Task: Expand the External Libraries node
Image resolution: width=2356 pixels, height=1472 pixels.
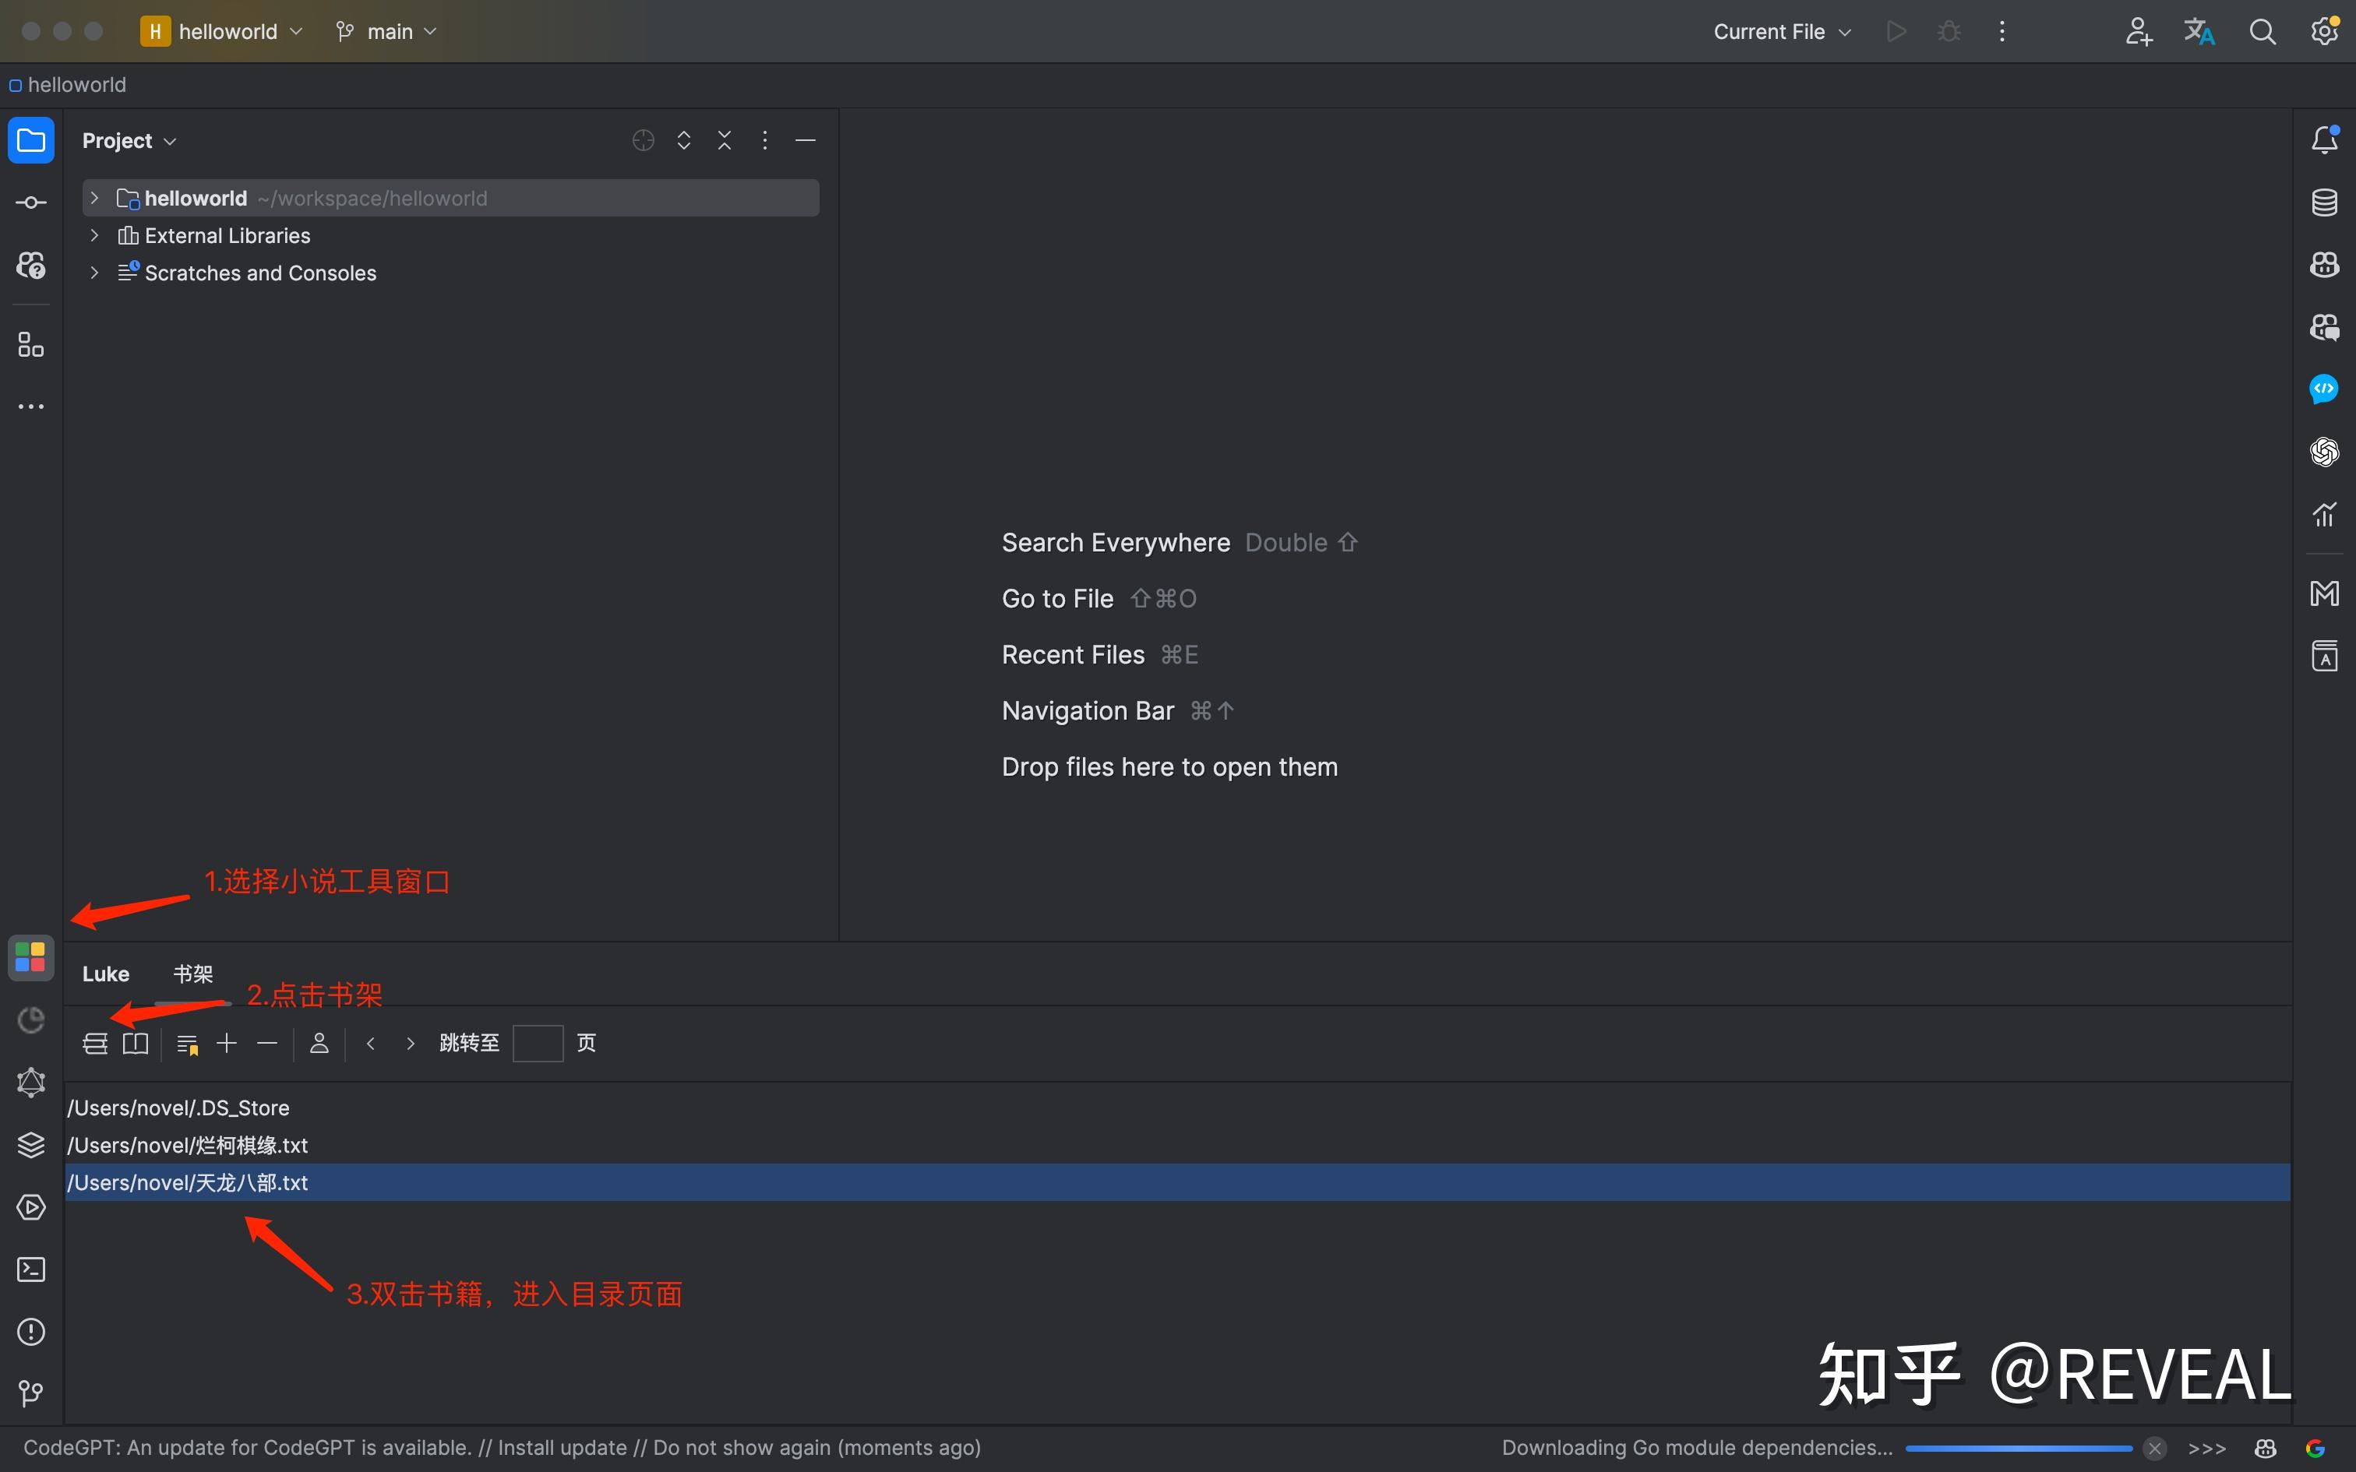Action: tap(94, 235)
